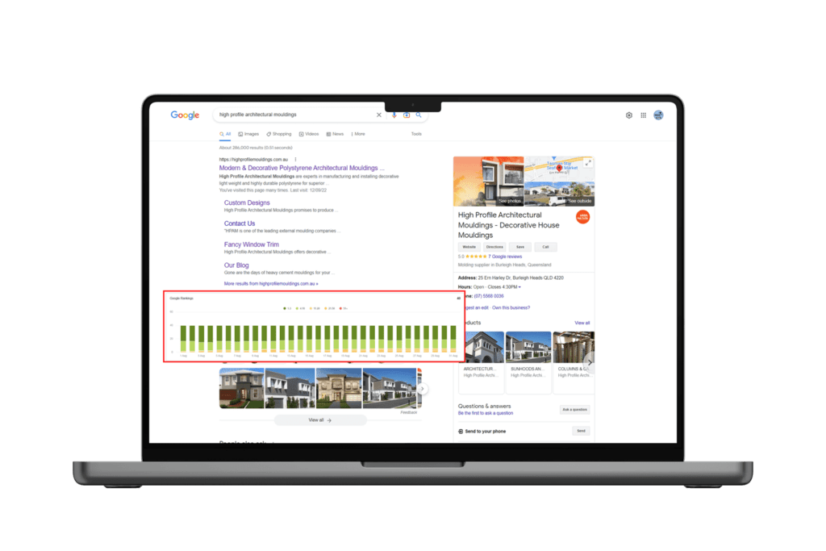
Task: Click More results from highprofilemouldings.com.au
Action: pyautogui.click(x=271, y=284)
